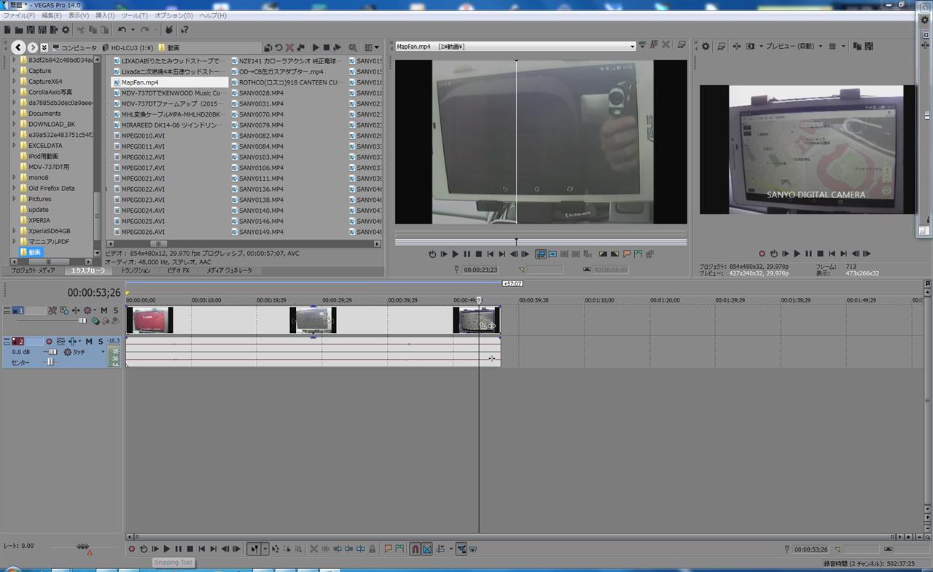Click the red X delete icon in Explorer
933x572 pixels.
[x=289, y=47]
